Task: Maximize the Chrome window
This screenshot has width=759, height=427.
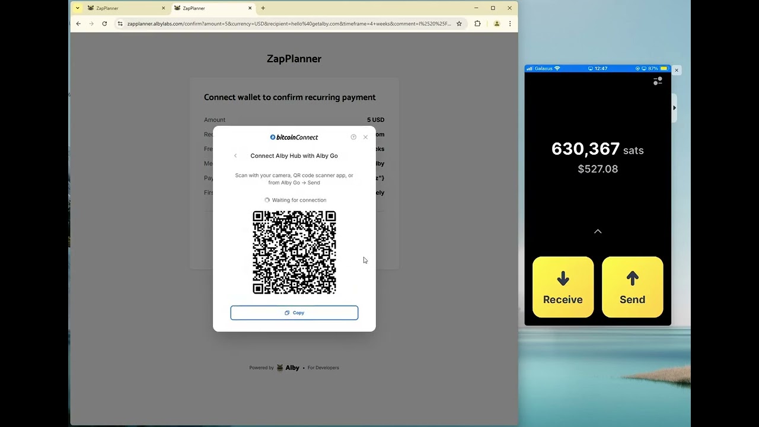Action: [493, 8]
